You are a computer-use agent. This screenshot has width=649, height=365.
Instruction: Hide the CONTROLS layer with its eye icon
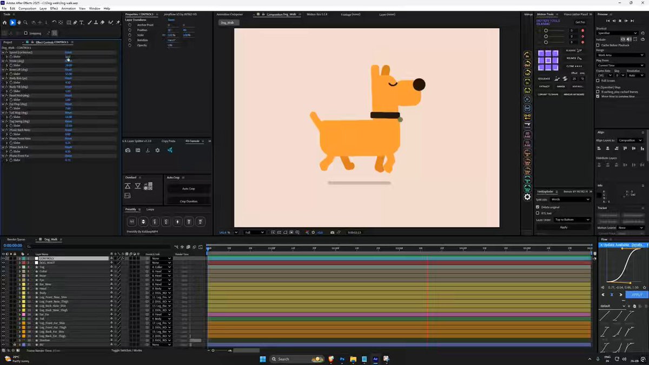click(3, 258)
